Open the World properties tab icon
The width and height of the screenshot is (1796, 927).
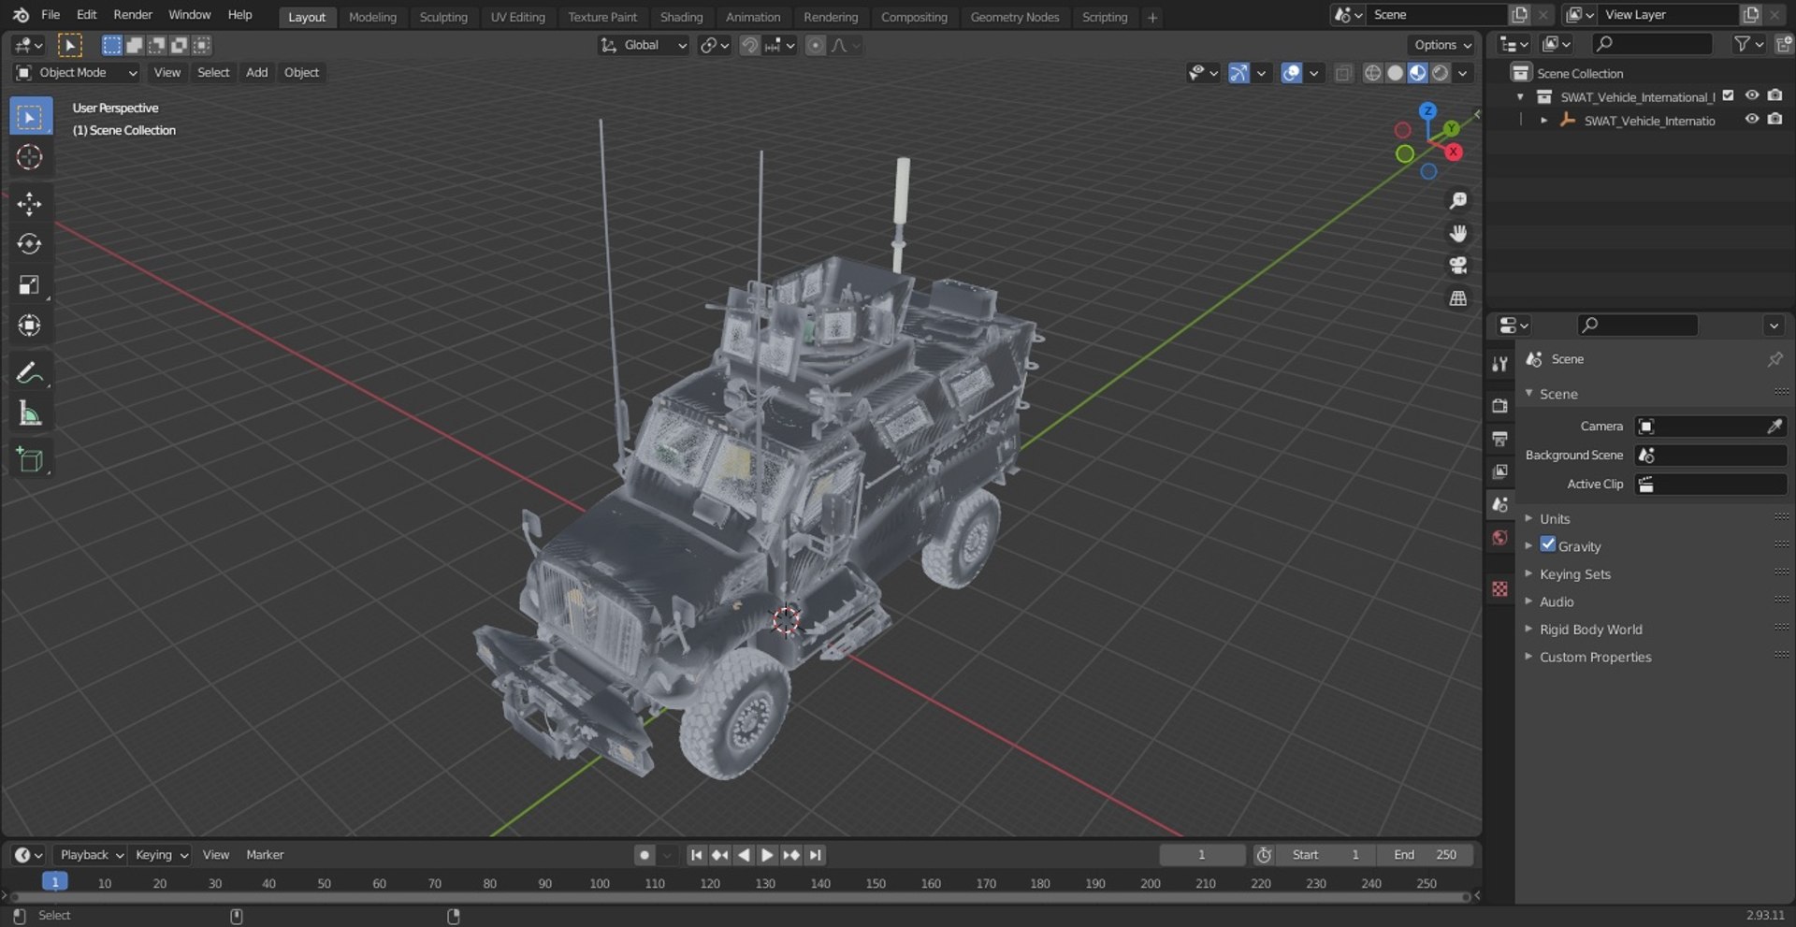pyautogui.click(x=1500, y=538)
